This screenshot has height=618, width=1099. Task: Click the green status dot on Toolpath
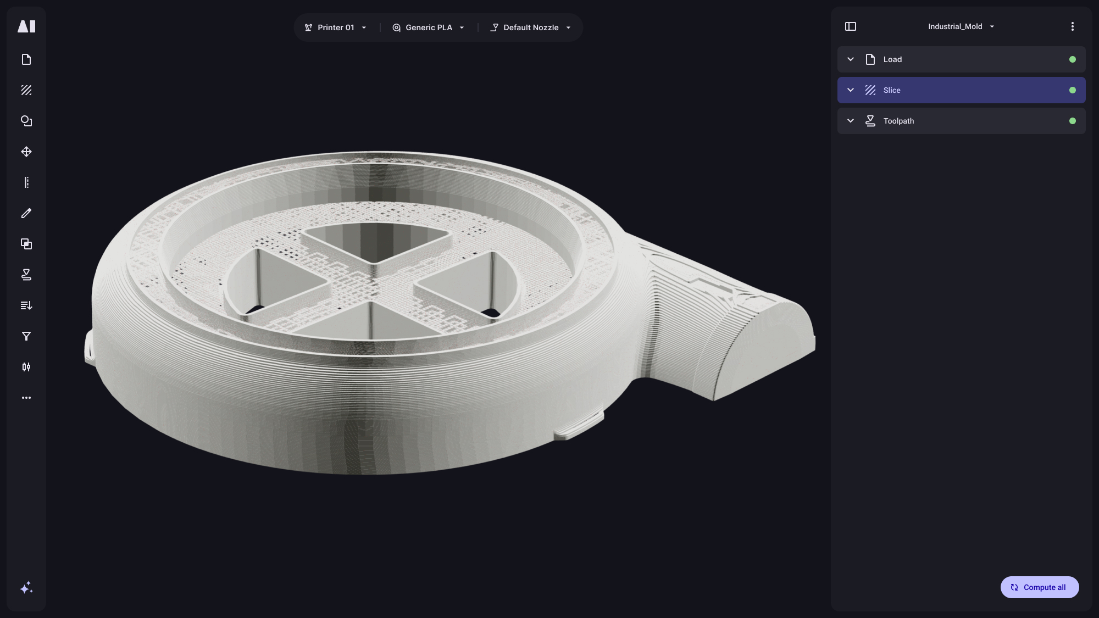(x=1072, y=121)
